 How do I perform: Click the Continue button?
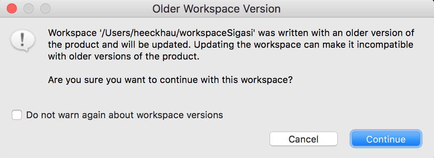coord(386,139)
